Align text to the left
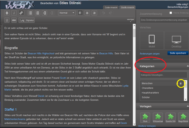Image resolution: width=189 pixels, height=128 pixels. [x=80, y=13]
